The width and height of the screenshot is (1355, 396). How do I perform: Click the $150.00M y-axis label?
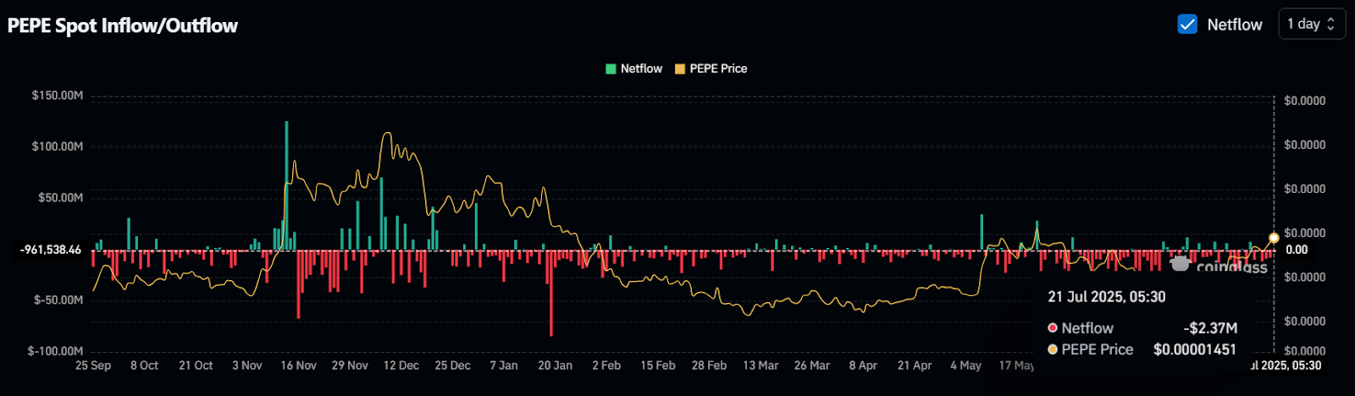58,95
